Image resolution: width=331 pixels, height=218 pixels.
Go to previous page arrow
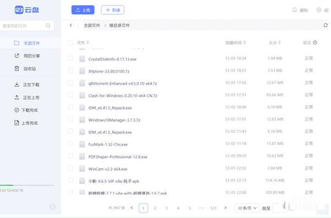[132, 208]
